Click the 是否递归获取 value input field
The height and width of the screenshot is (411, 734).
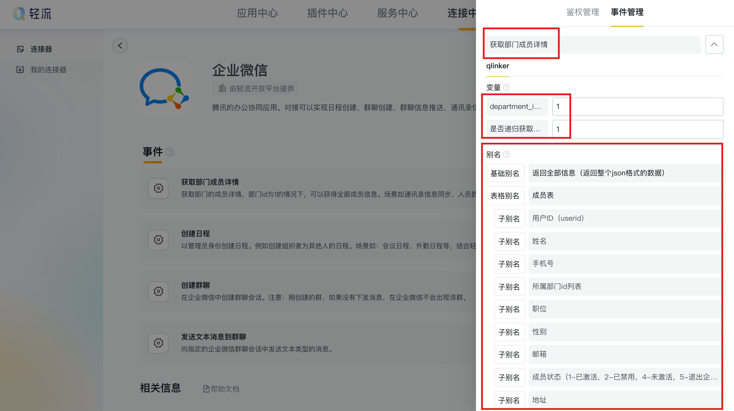pyautogui.click(x=638, y=129)
